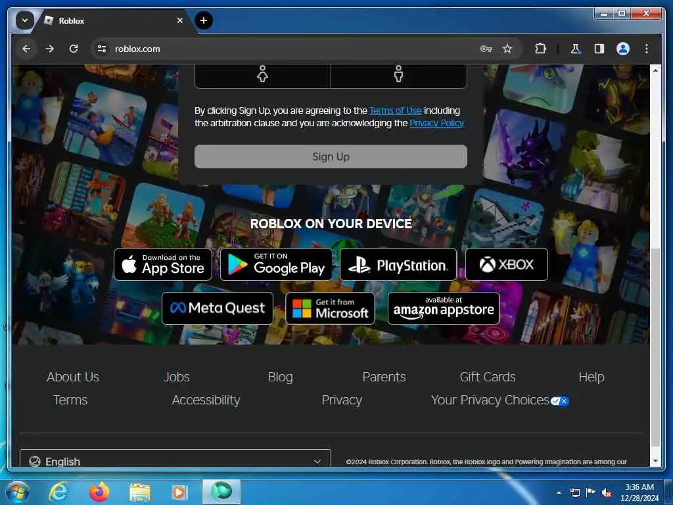
Task: Open the Action Center flag icon
Action: pyautogui.click(x=591, y=493)
